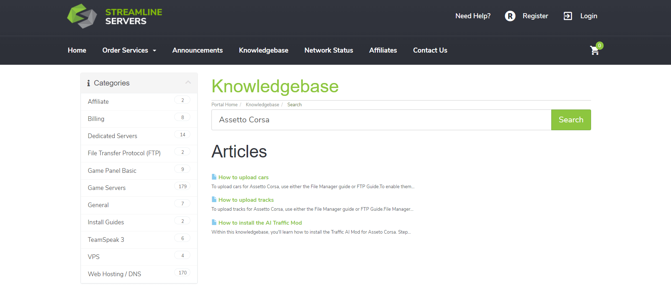The height and width of the screenshot is (288, 671).
Task: Open How to install the AI Traffic Mod
Action: point(260,223)
